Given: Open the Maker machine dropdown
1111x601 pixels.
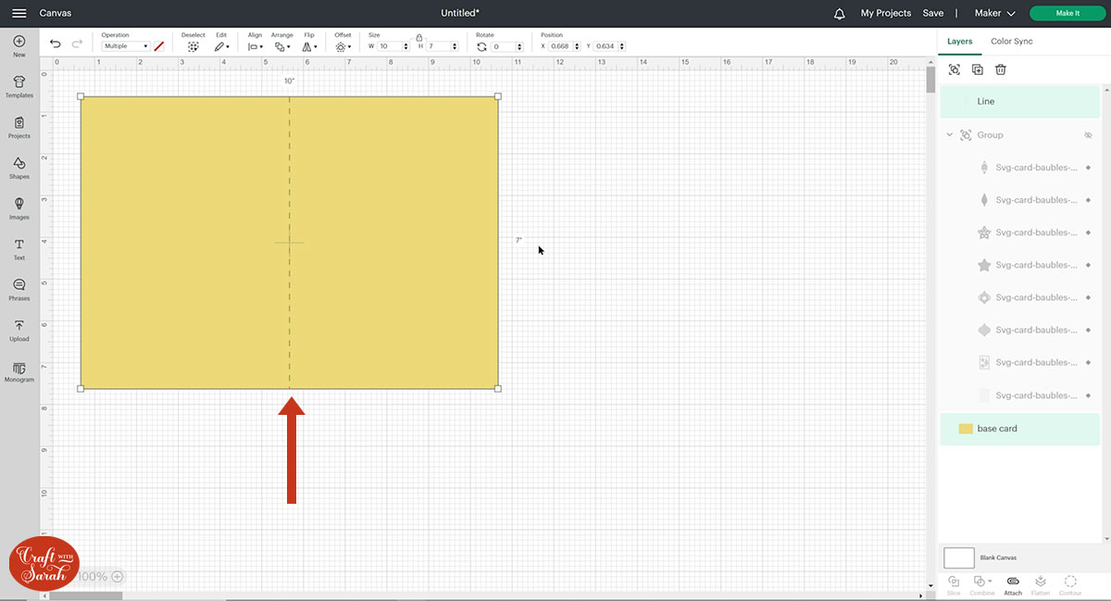Looking at the screenshot, I should 994,13.
